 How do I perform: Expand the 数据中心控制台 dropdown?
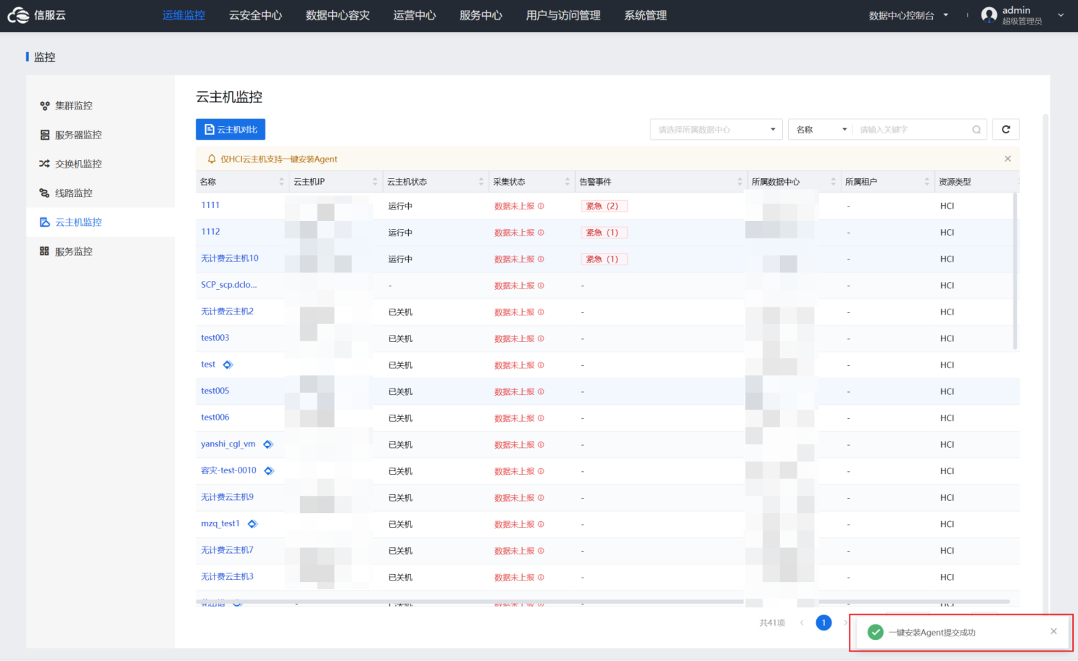pyautogui.click(x=908, y=15)
